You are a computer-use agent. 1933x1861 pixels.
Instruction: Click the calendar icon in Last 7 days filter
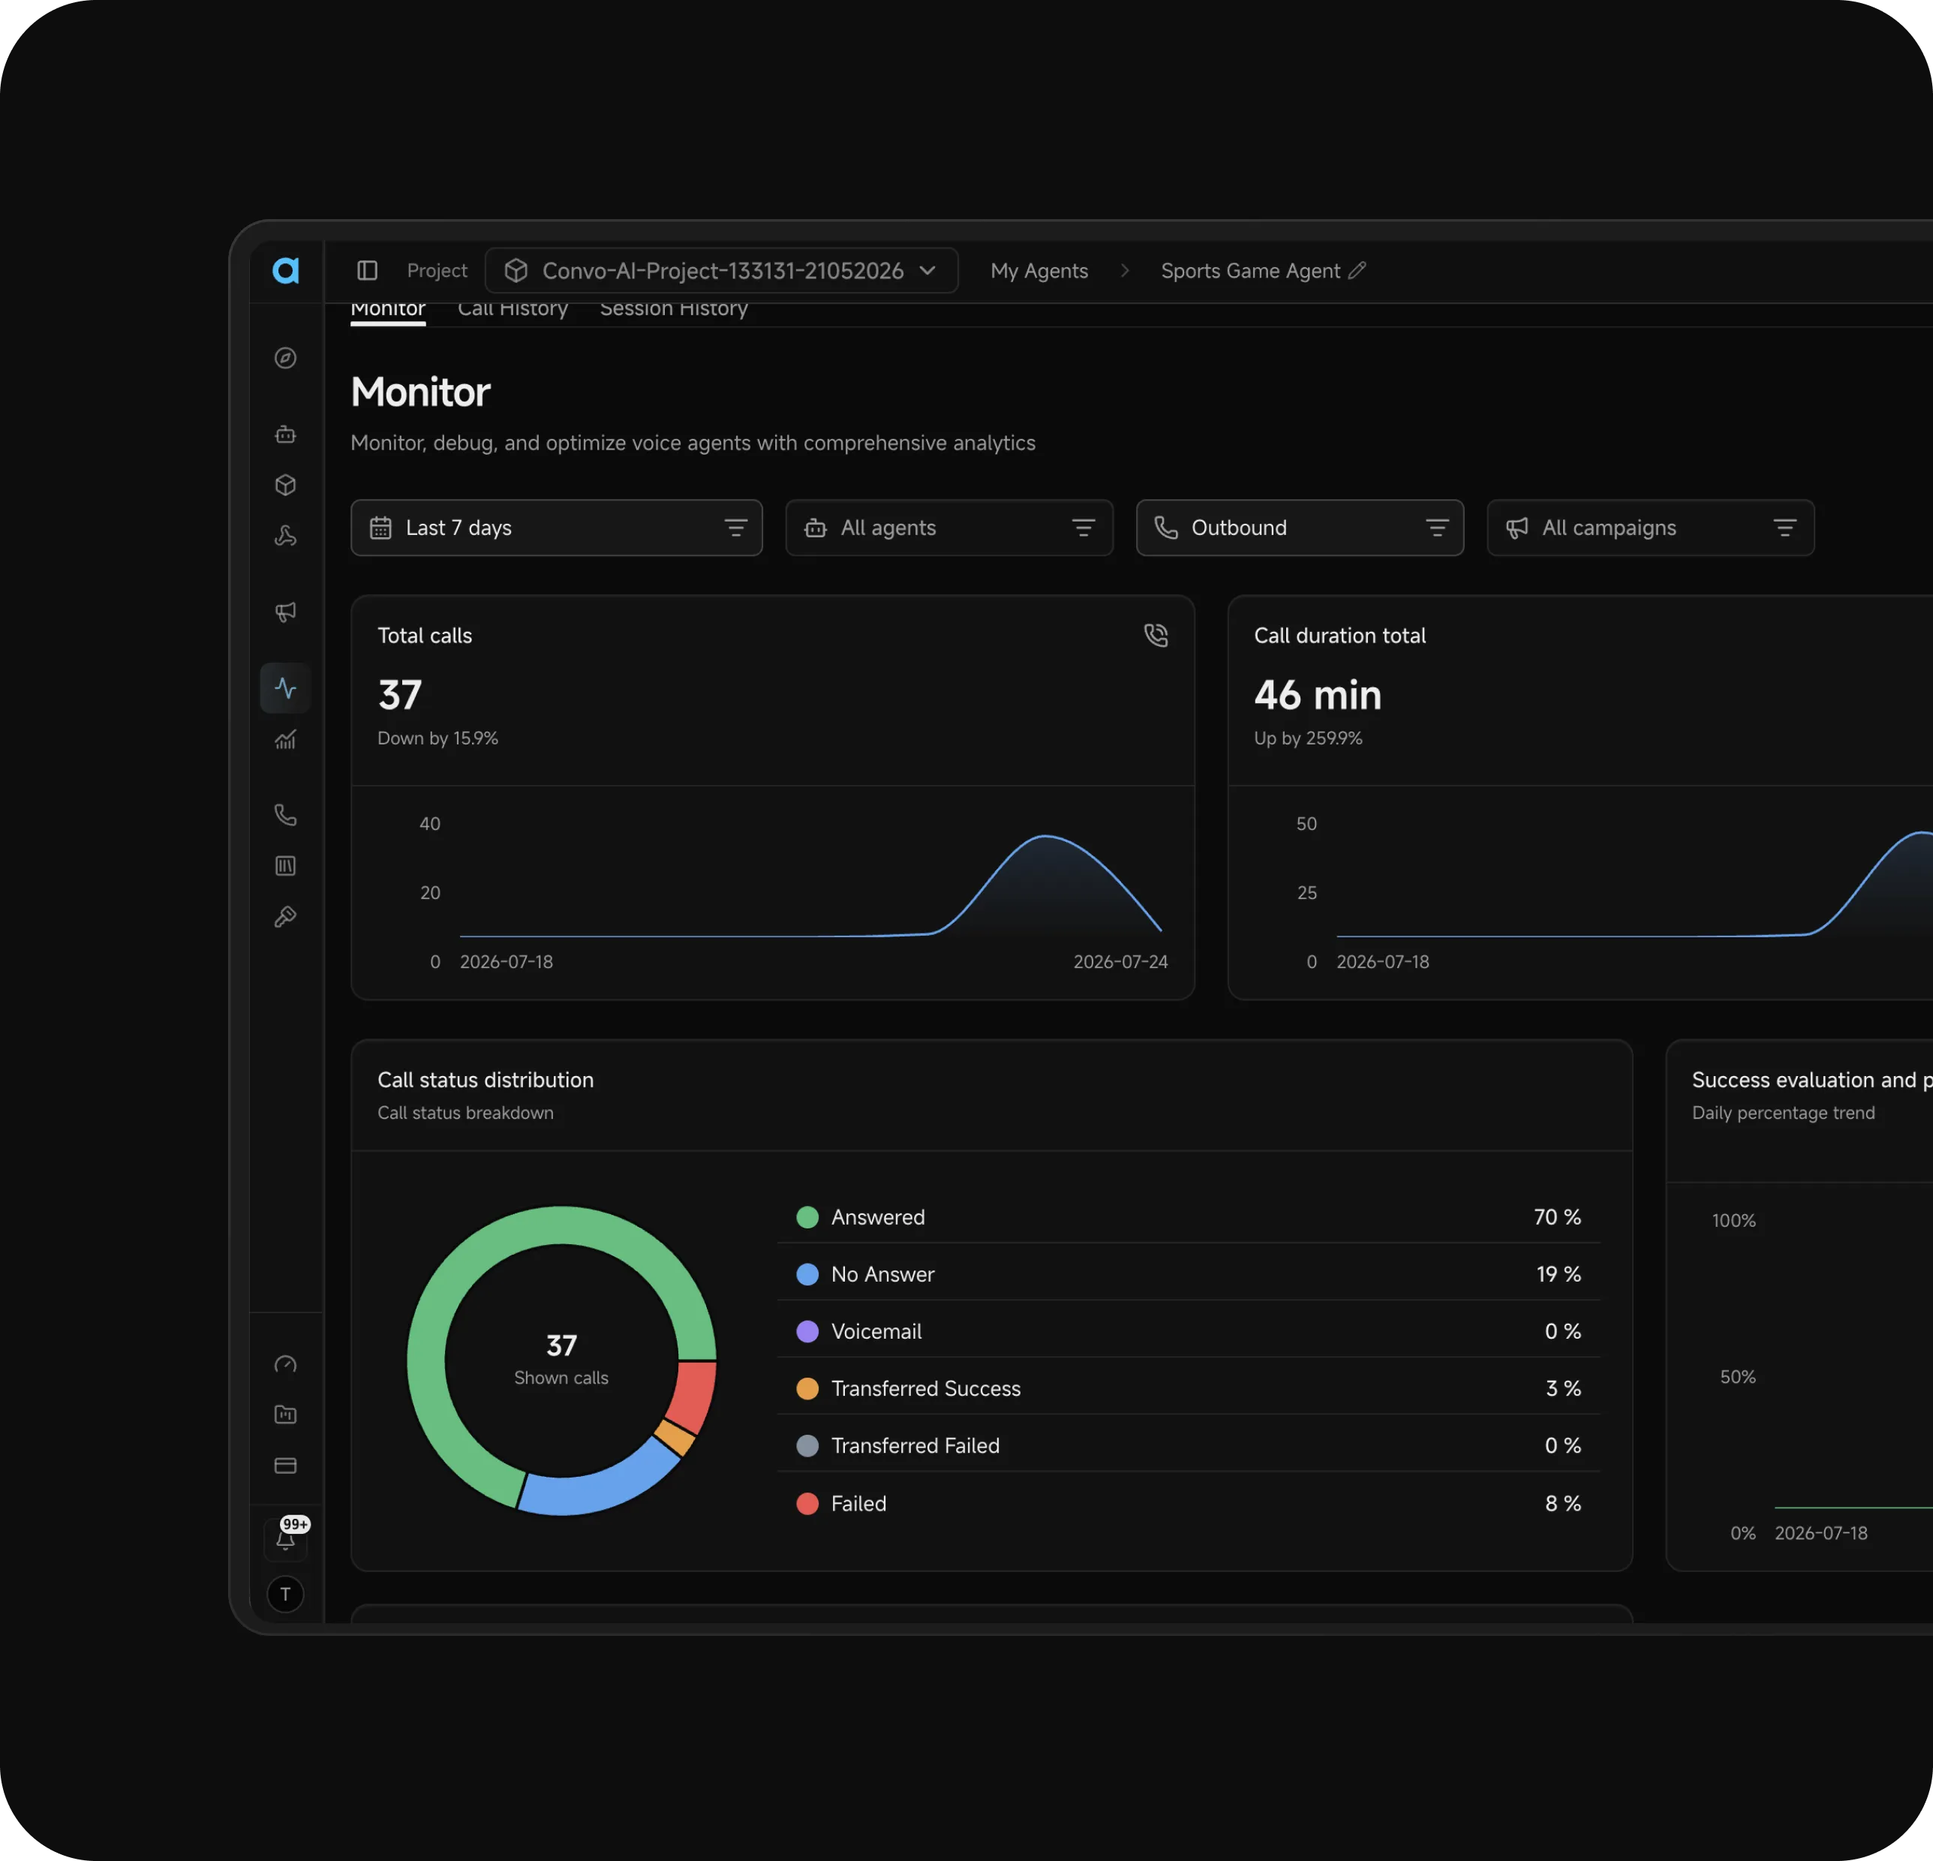[380, 528]
